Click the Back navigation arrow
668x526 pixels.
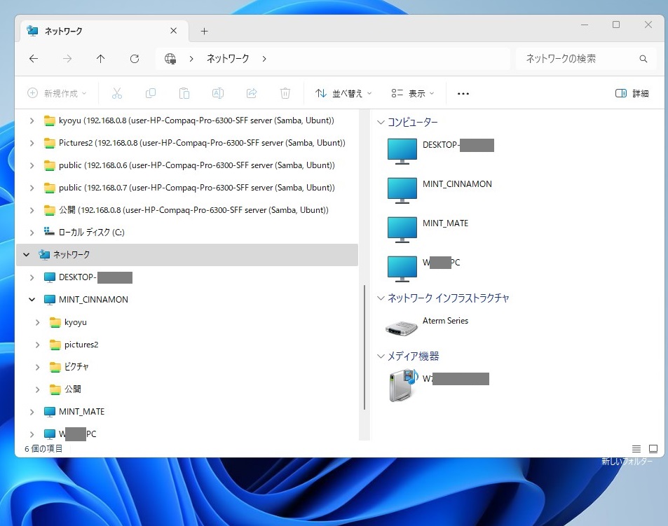point(34,59)
